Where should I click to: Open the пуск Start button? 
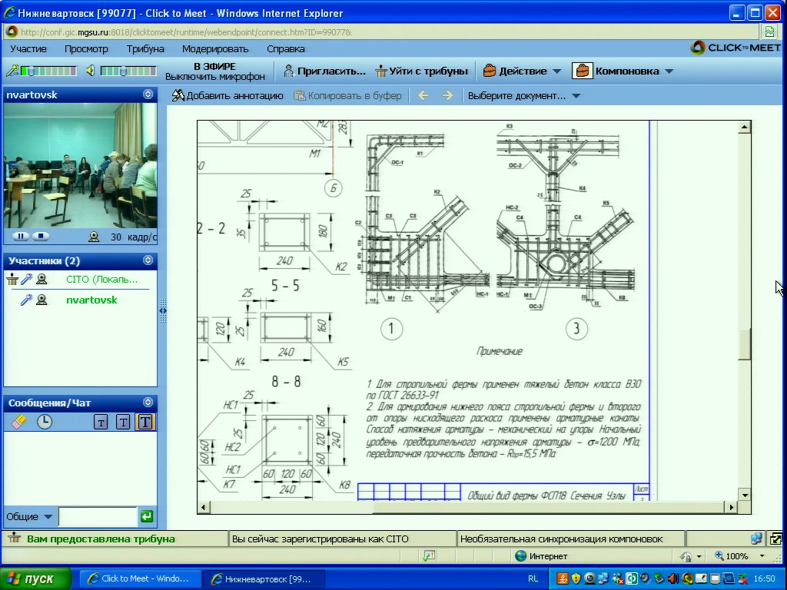click(x=34, y=578)
